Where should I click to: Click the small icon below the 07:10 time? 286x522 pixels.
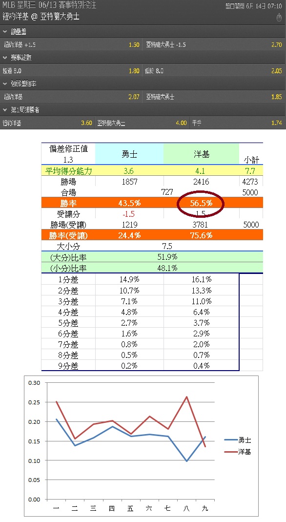point(279,17)
